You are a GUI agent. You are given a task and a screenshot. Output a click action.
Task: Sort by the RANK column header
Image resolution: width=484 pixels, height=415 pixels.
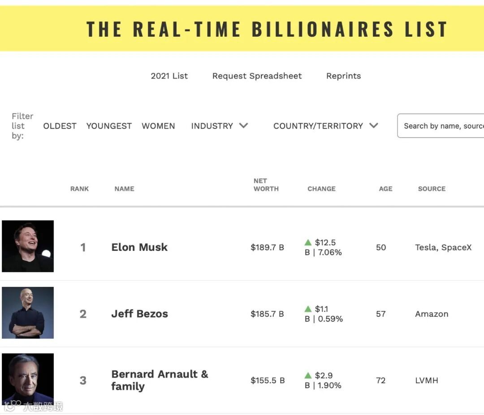click(79, 189)
